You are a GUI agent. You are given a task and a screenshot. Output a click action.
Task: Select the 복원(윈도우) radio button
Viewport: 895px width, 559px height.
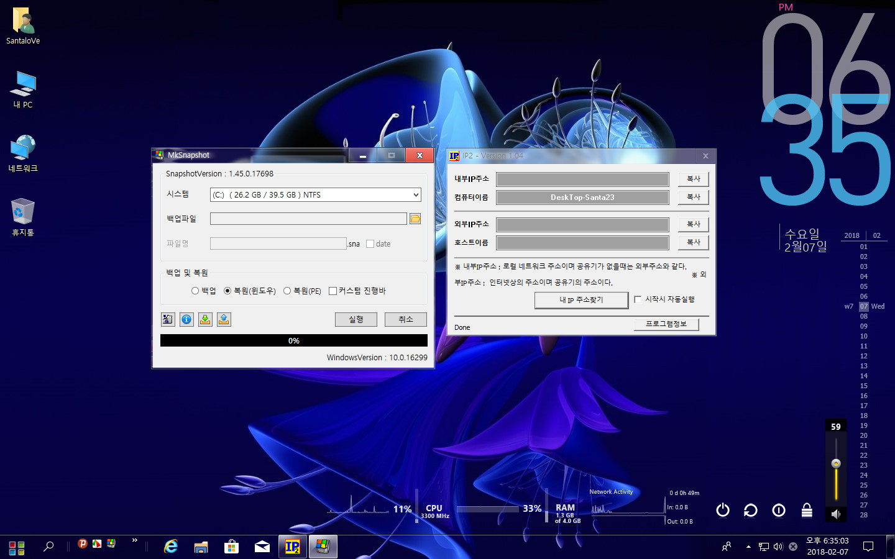[227, 291]
